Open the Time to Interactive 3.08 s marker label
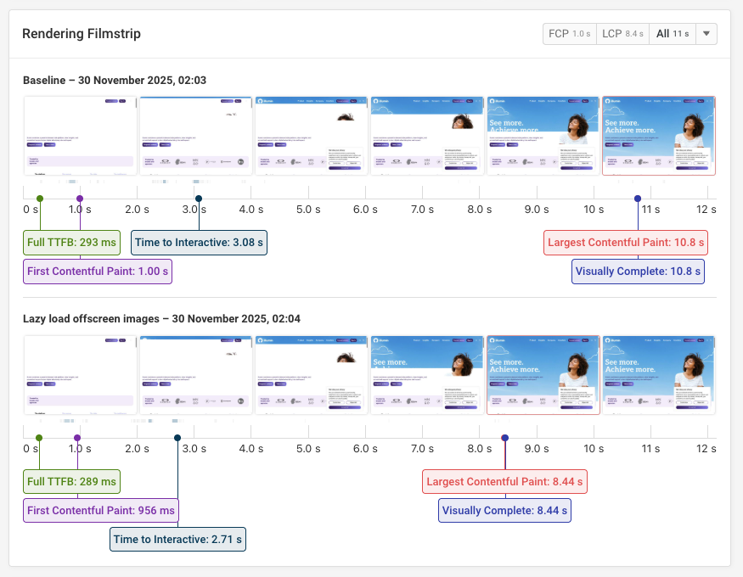The height and width of the screenshot is (577, 743). click(198, 242)
